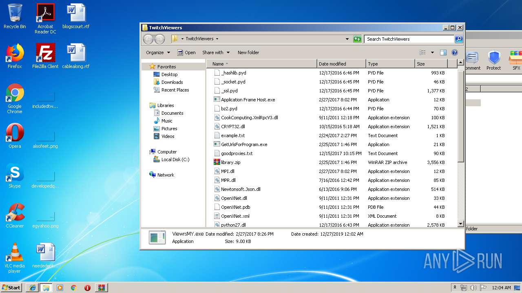Select Desktop in the navigation pane

[169, 74]
